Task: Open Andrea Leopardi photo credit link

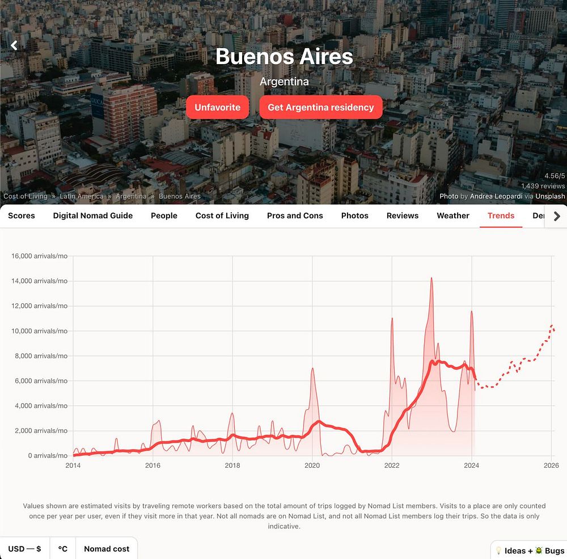Action: pyautogui.click(x=496, y=196)
